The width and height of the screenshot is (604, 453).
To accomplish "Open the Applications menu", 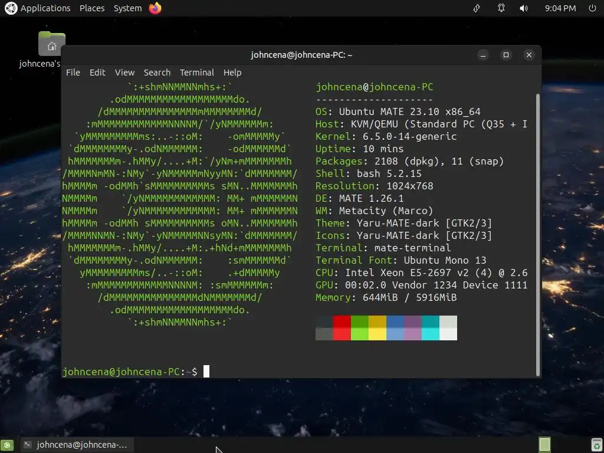I will tap(45, 8).
